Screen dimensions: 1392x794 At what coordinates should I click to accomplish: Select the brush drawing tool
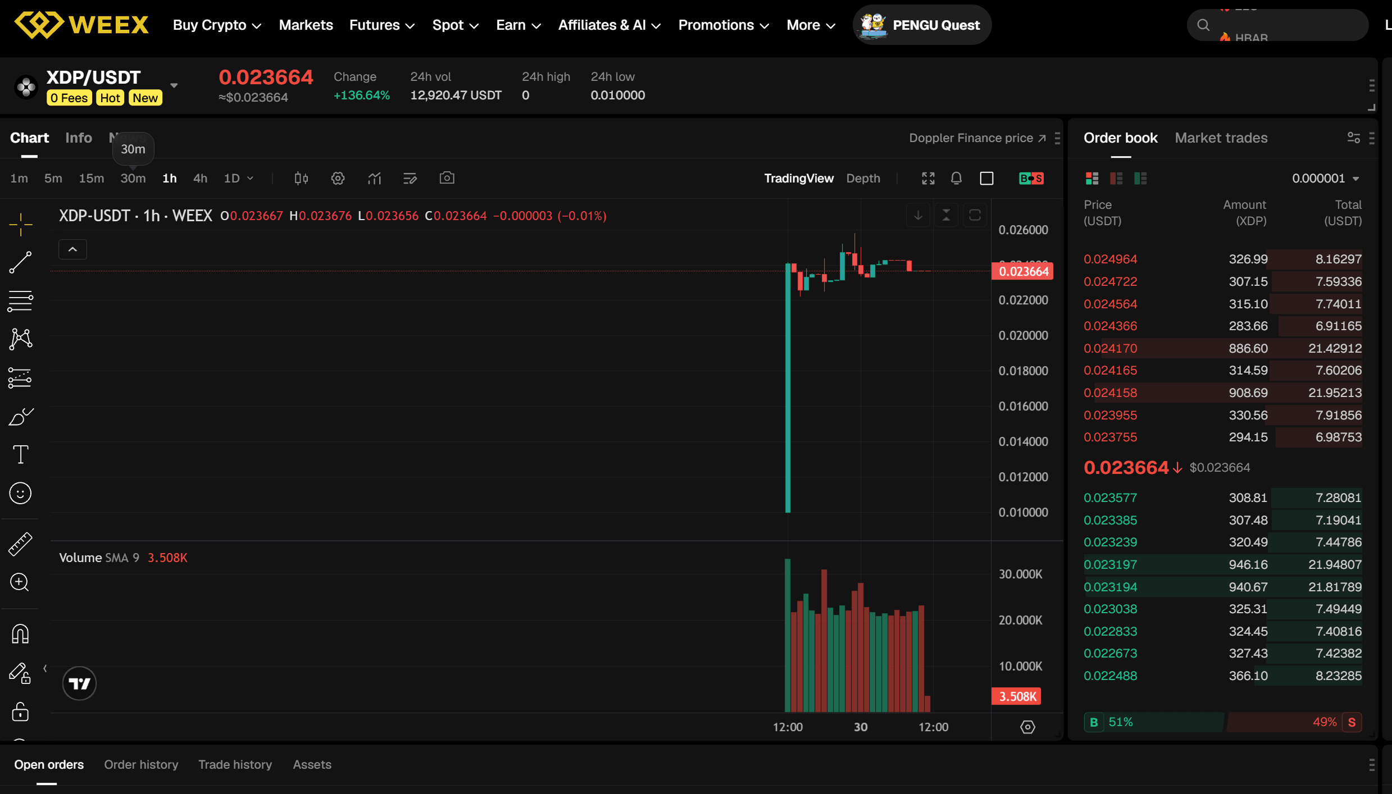tap(21, 416)
